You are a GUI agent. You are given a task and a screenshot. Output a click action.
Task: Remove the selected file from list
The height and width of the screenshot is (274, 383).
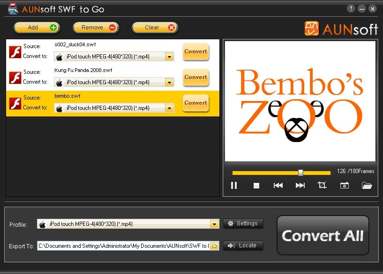pyautogui.click(x=96, y=28)
